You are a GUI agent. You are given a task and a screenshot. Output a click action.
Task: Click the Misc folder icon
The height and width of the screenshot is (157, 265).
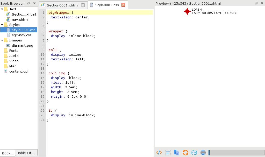pos(6,66)
